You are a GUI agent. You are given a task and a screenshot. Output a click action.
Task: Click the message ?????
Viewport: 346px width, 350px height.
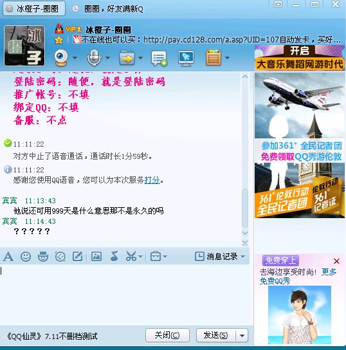click(x=32, y=231)
